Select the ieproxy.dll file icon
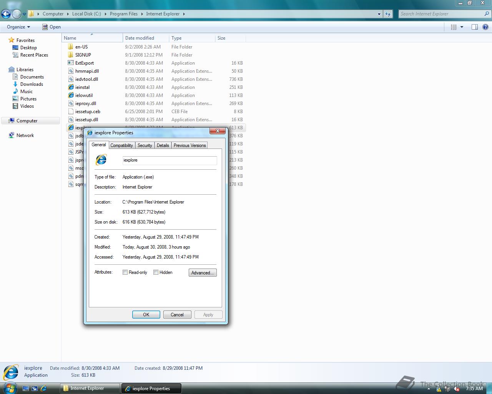The image size is (492, 394). click(71, 104)
